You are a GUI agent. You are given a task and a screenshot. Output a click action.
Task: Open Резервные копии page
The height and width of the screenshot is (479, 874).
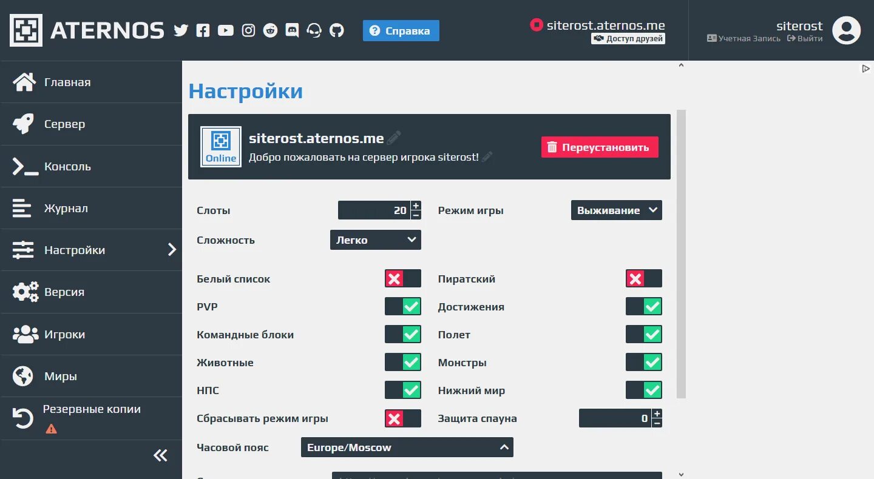tap(91, 418)
